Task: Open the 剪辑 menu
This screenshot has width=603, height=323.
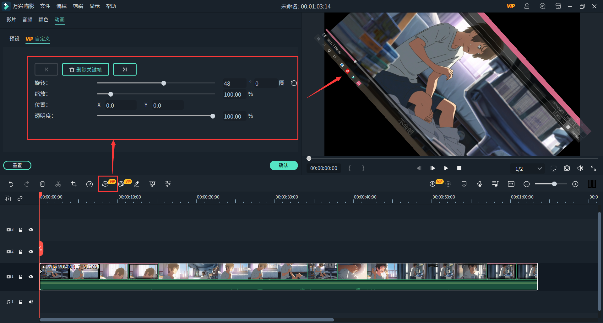Action: point(78,6)
